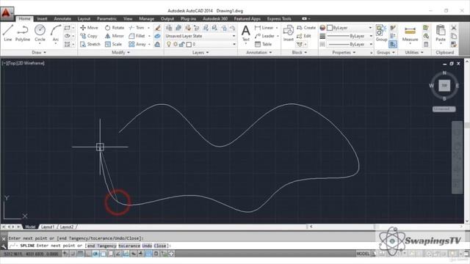Click the Leader tool

point(264,36)
